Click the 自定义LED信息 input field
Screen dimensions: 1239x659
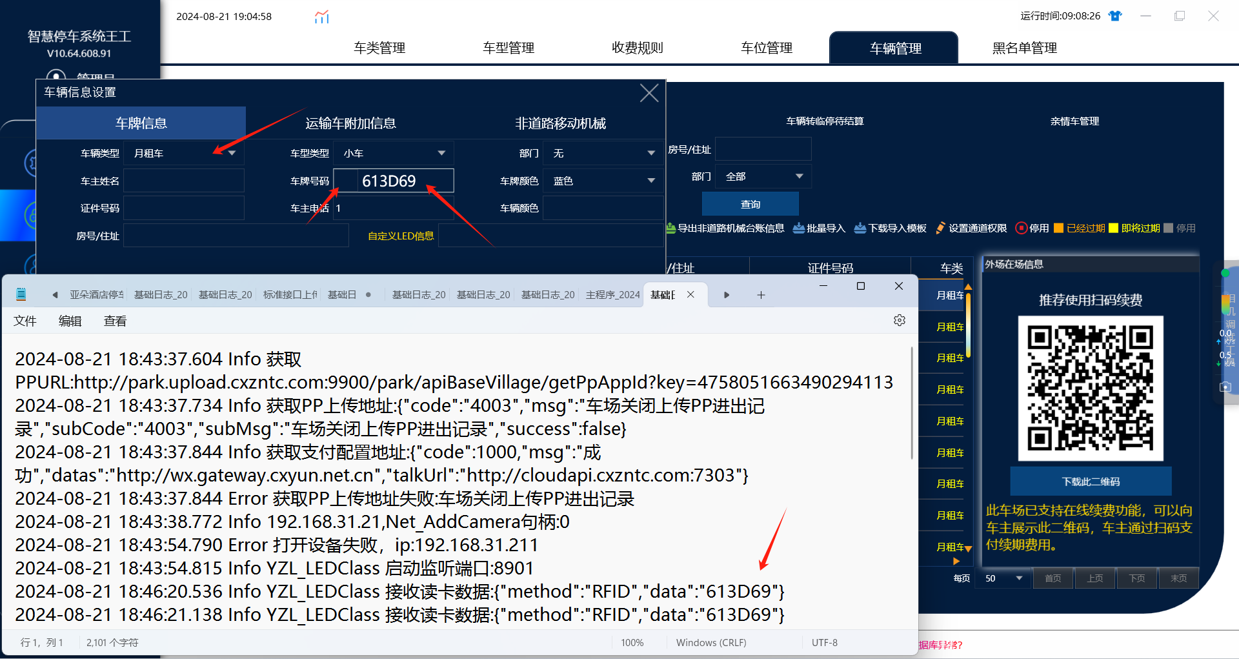551,236
